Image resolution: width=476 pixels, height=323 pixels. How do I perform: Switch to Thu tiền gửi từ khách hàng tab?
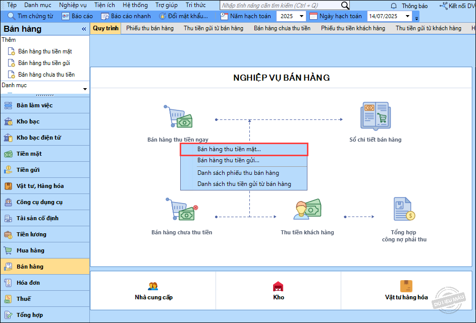point(429,28)
